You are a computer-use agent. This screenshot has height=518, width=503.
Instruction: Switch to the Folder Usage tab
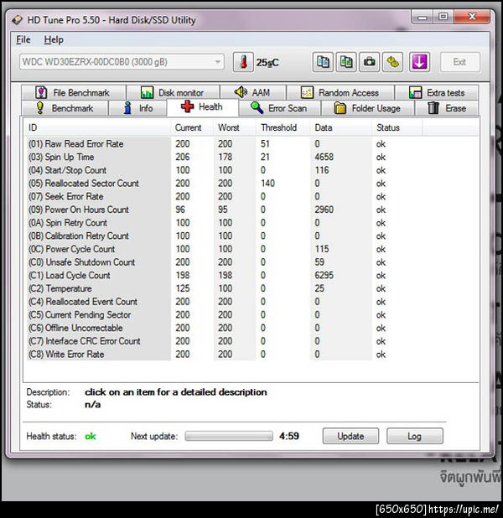point(367,108)
